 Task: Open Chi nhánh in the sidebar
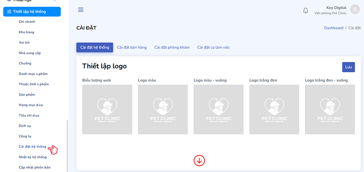(27, 22)
